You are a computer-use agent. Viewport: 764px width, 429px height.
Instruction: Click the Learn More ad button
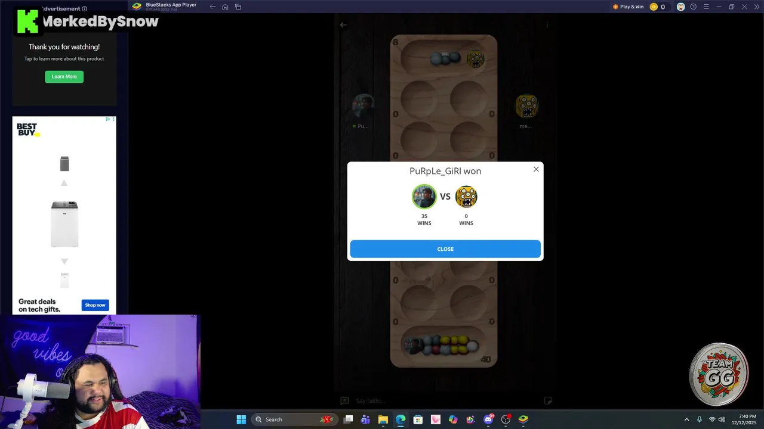coord(64,76)
